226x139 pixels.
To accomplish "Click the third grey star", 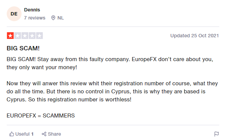I will click(x=25, y=36).
